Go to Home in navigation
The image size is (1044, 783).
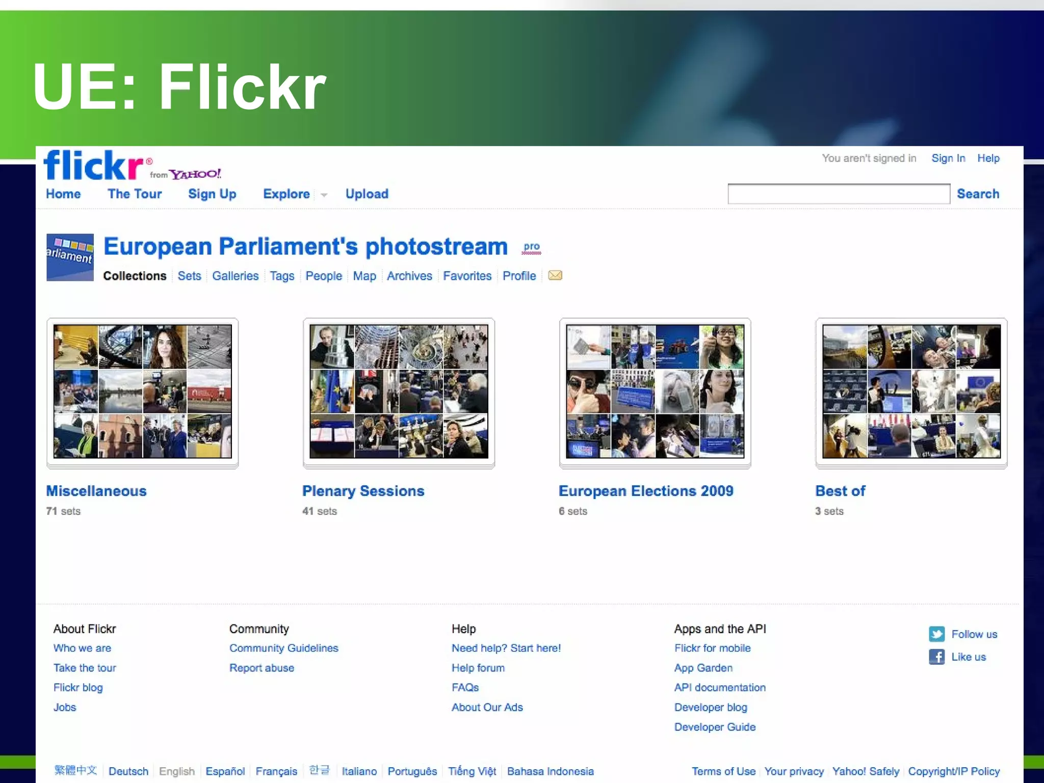click(63, 194)
